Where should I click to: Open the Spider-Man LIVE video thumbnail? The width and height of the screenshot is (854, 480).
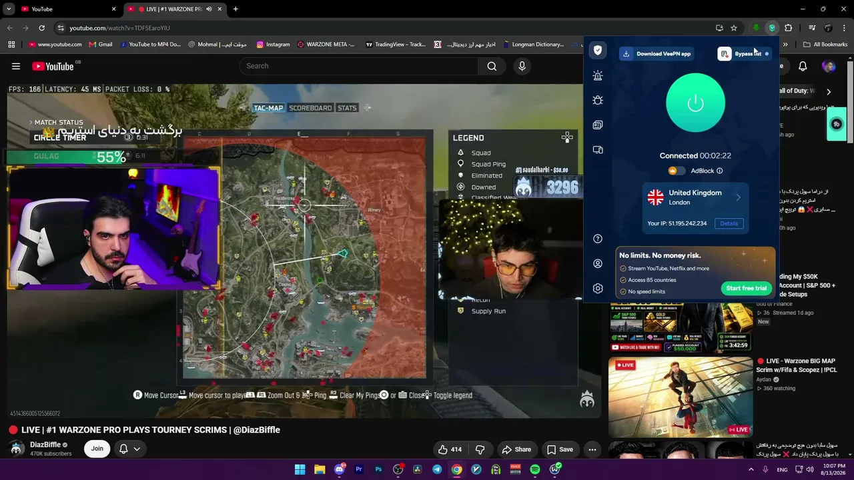pyautogui.click(x=681, y=397)
